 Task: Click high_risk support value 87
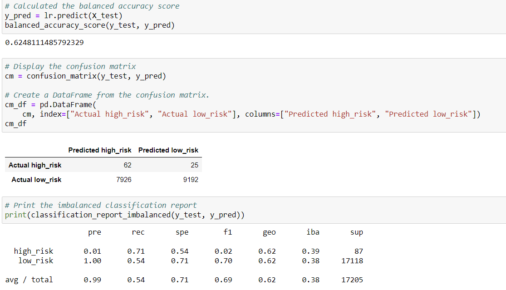pos(359,251)
